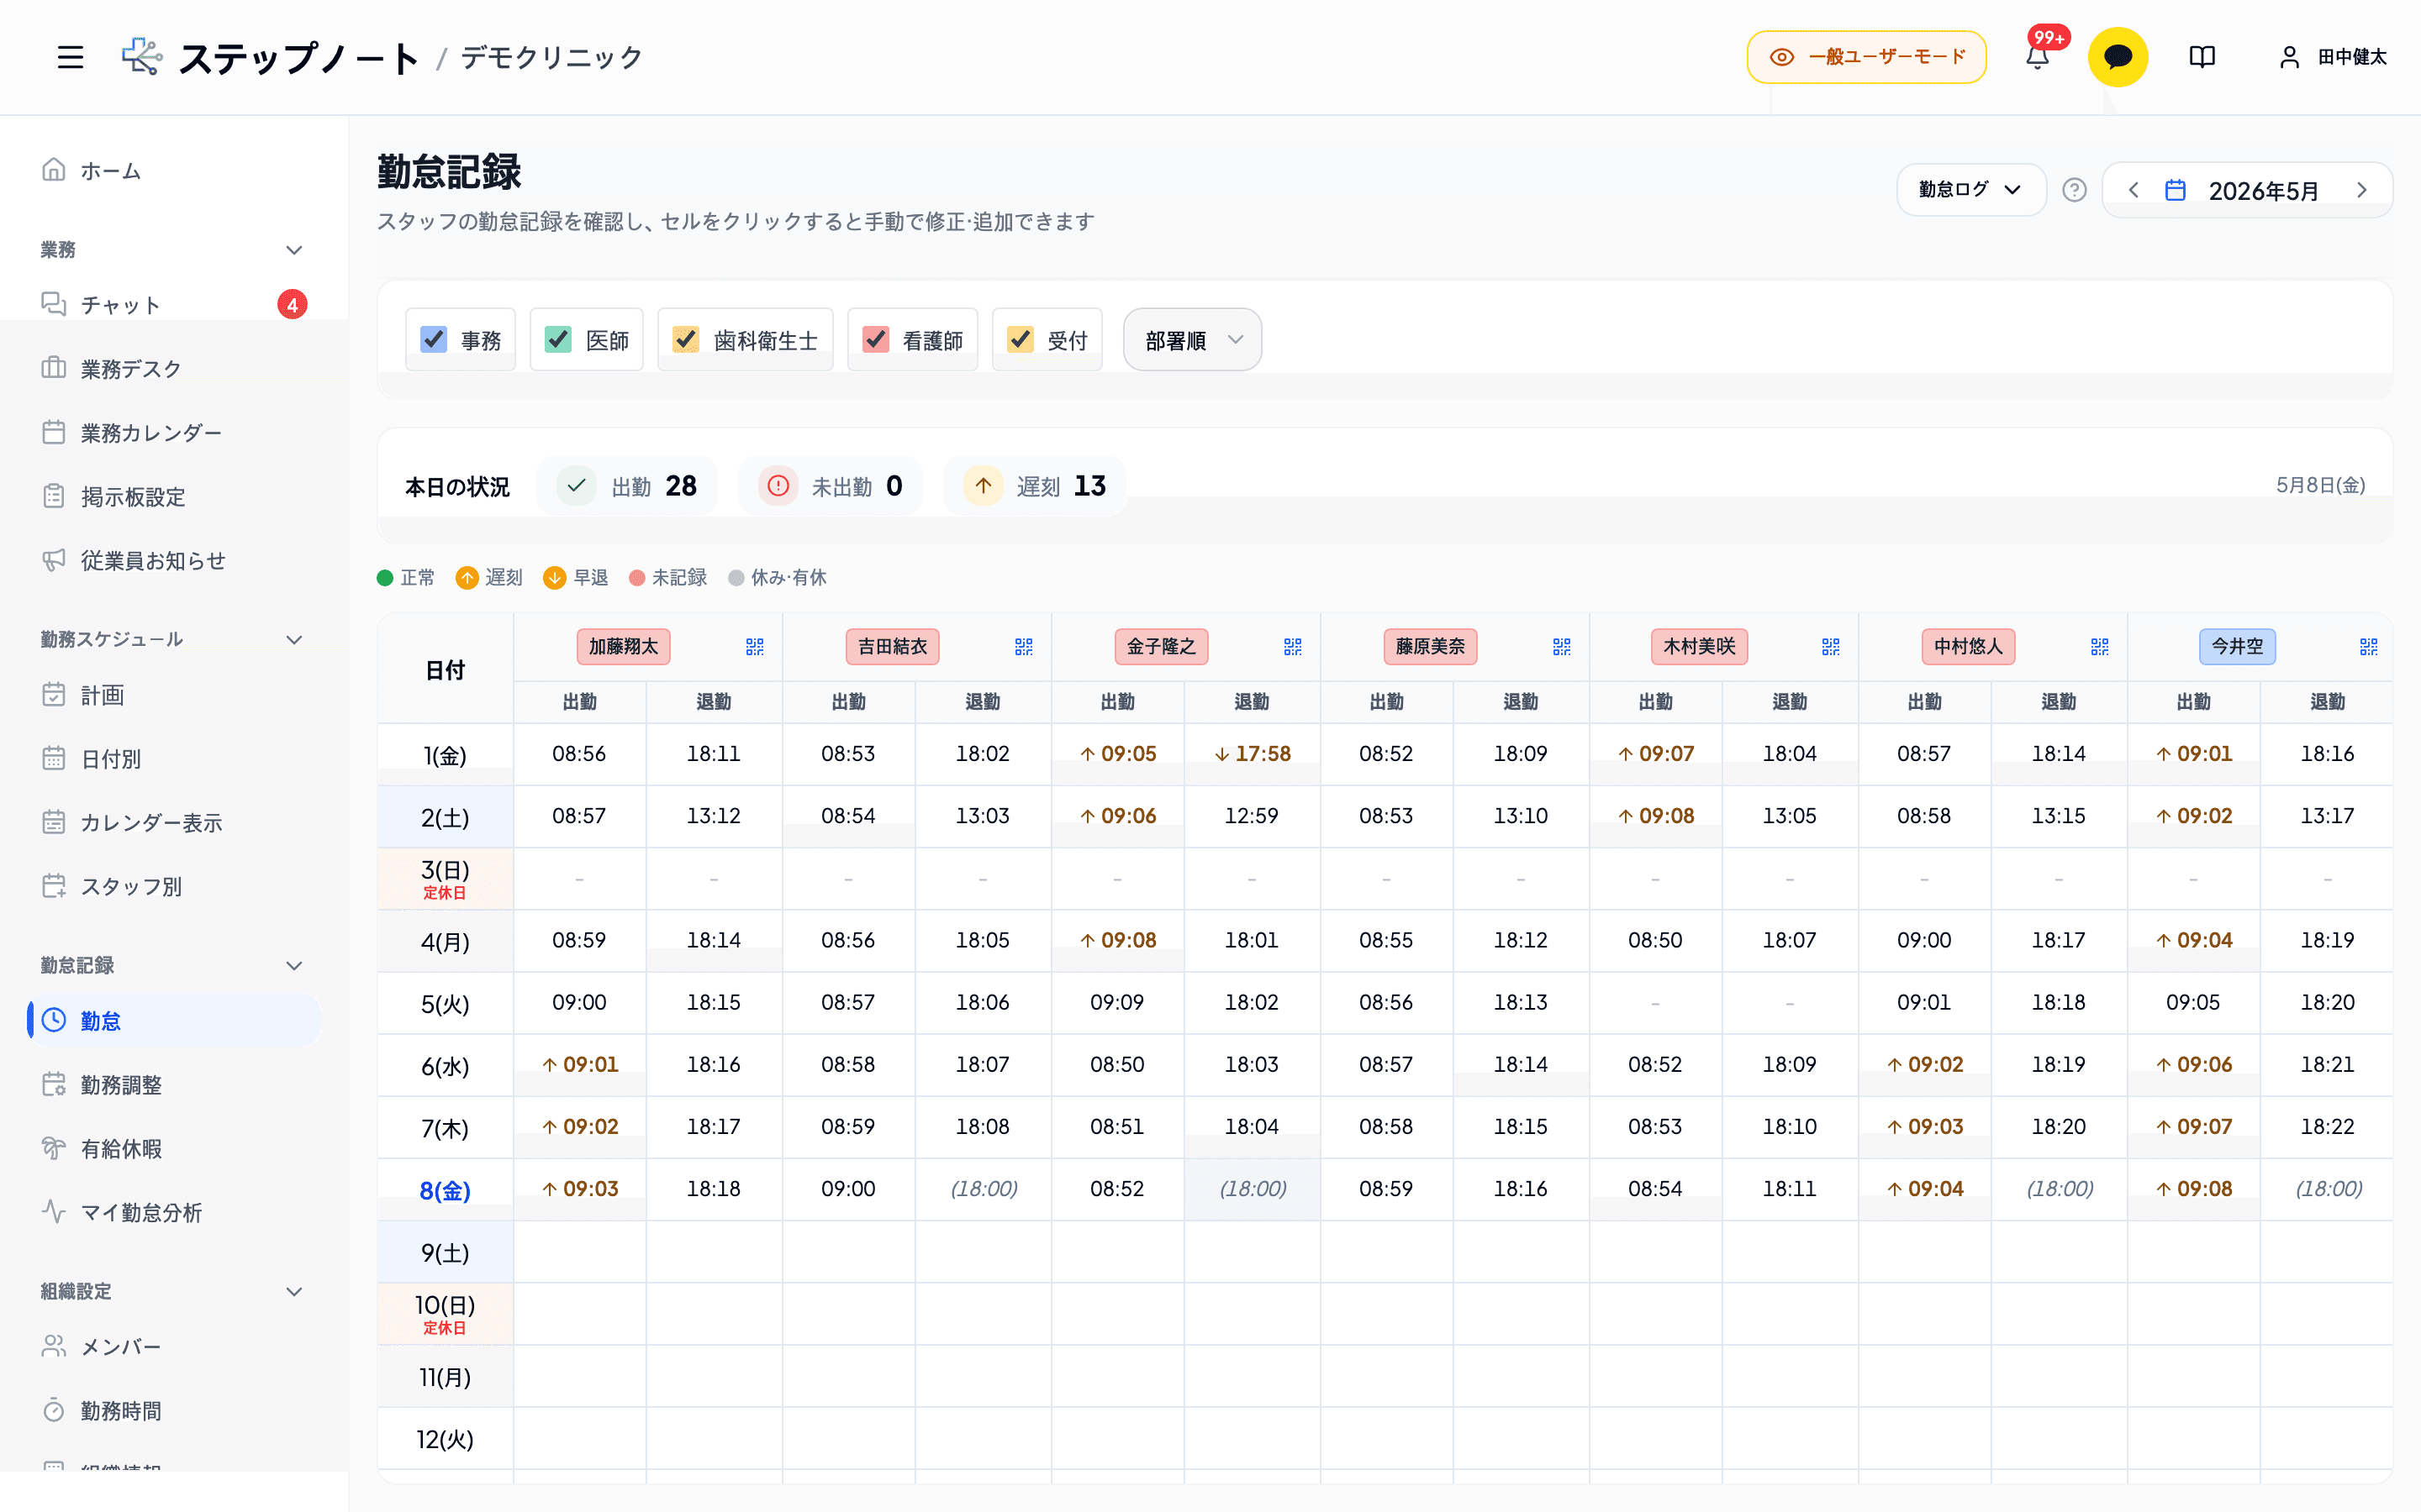Go to previous month arrow
2421x1512 pixels.
click(2133, 190)
